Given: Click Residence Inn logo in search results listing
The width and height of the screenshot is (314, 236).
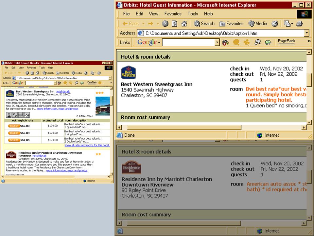Looking at the screenshot, I should [11, 155].
